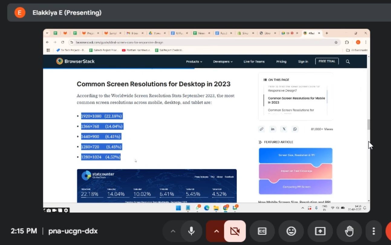Click the FREE TRIAL button
The height and width of the screenshot is (245, 391).
point(327,61)
